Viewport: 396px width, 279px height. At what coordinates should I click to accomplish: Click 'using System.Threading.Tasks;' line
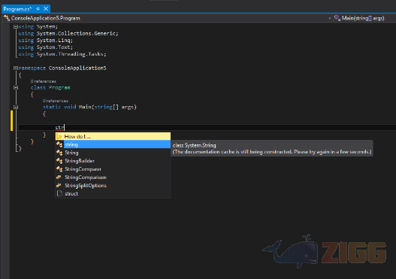coord(62,54)
